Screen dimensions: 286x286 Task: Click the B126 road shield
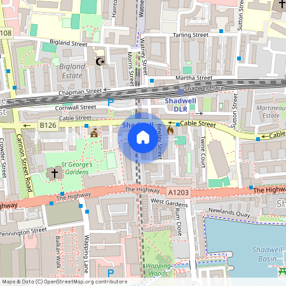tap(48, 125)
